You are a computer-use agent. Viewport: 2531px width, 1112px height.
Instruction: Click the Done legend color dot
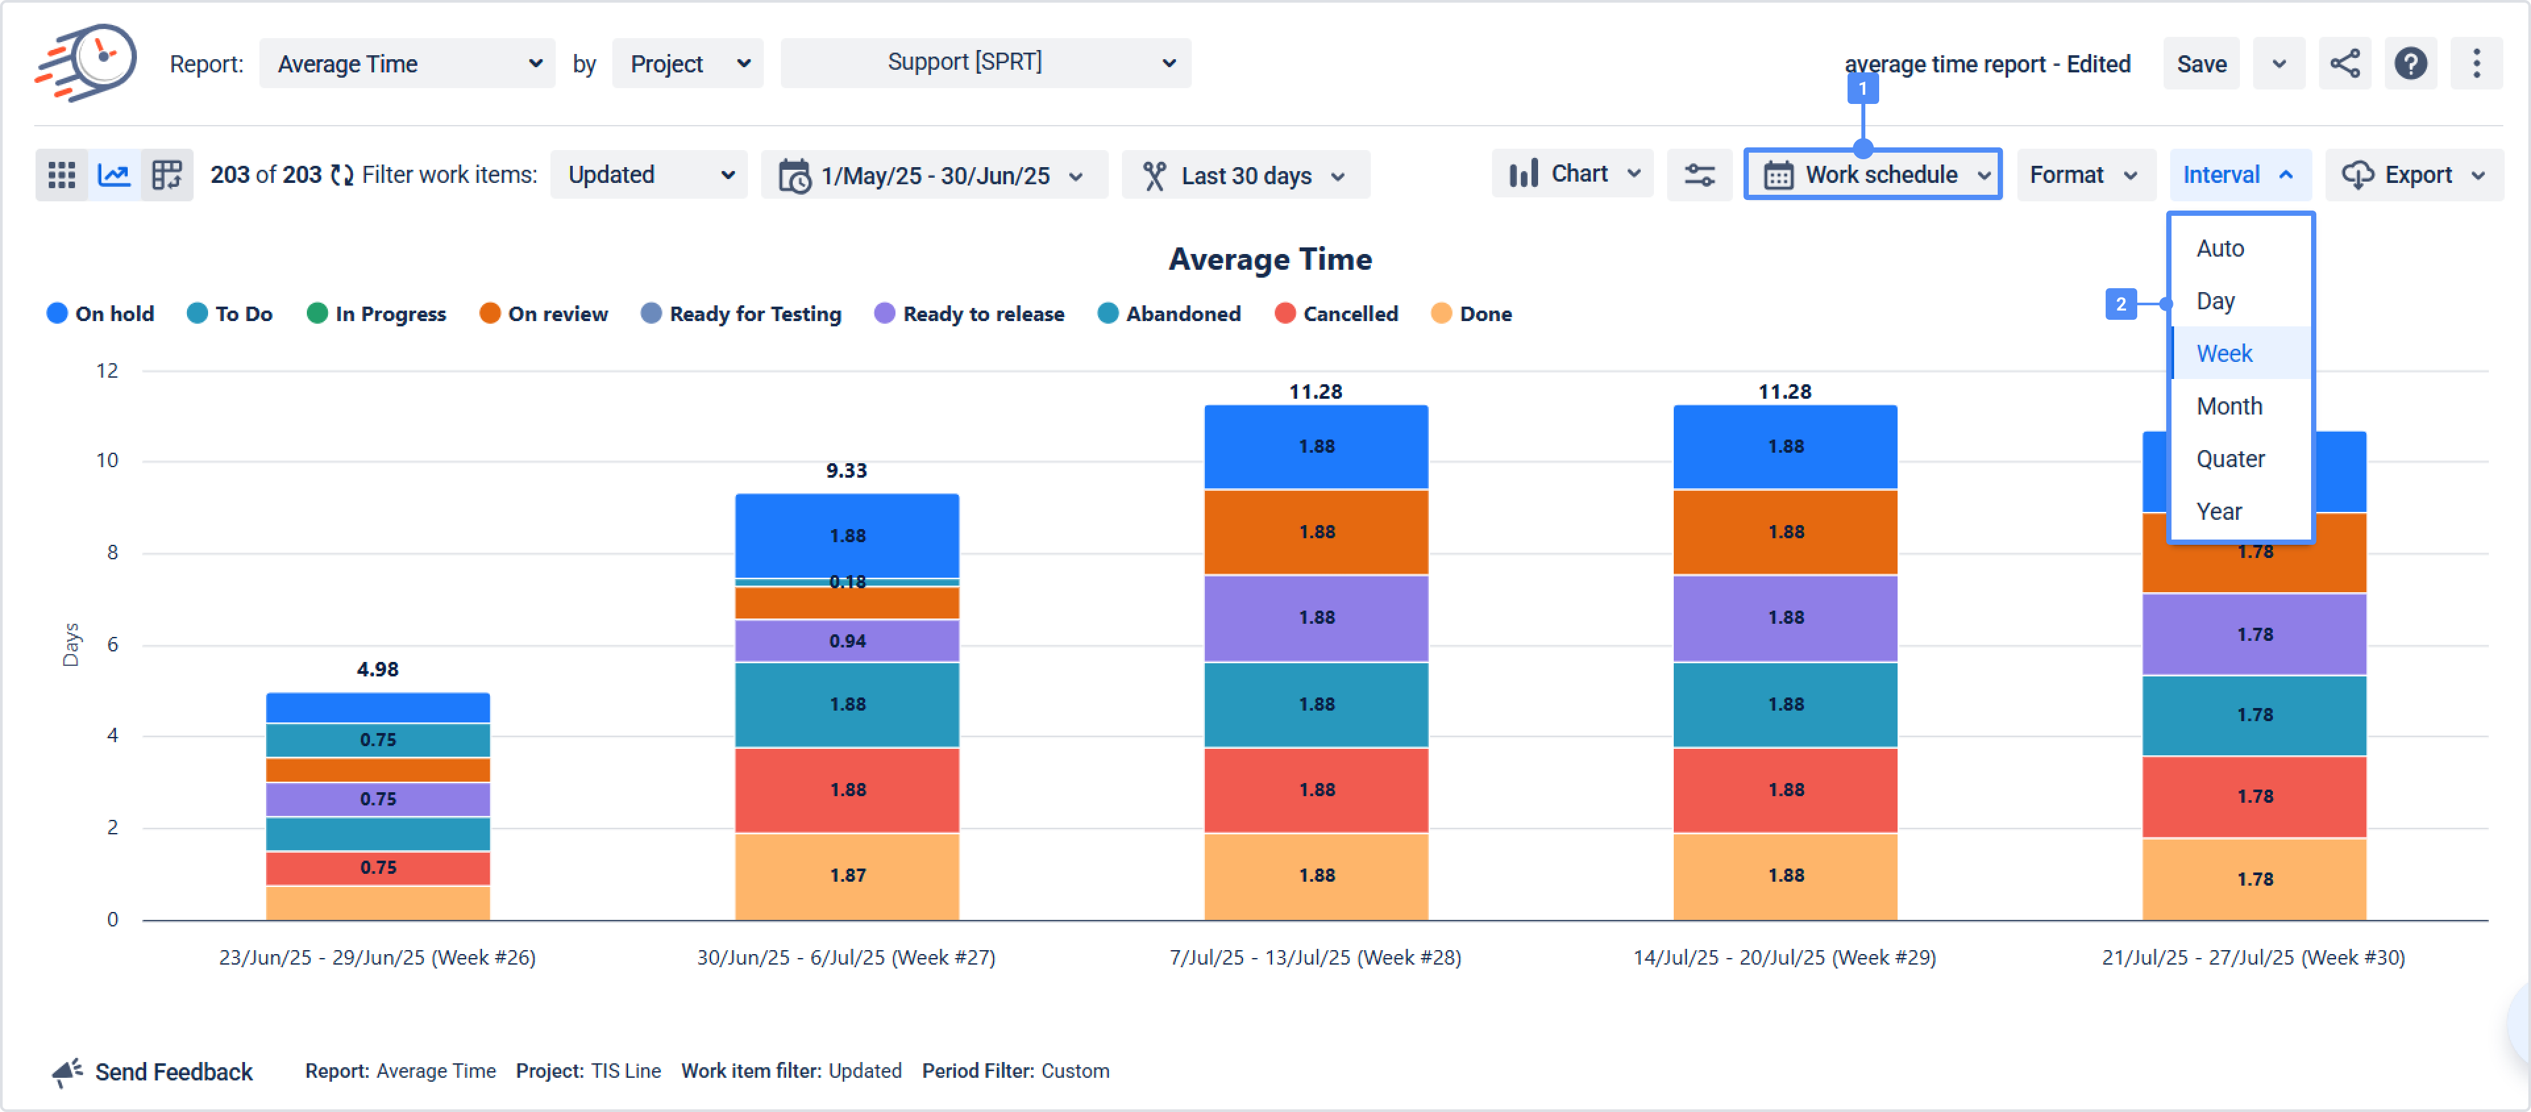click(x=1441, y=314)
